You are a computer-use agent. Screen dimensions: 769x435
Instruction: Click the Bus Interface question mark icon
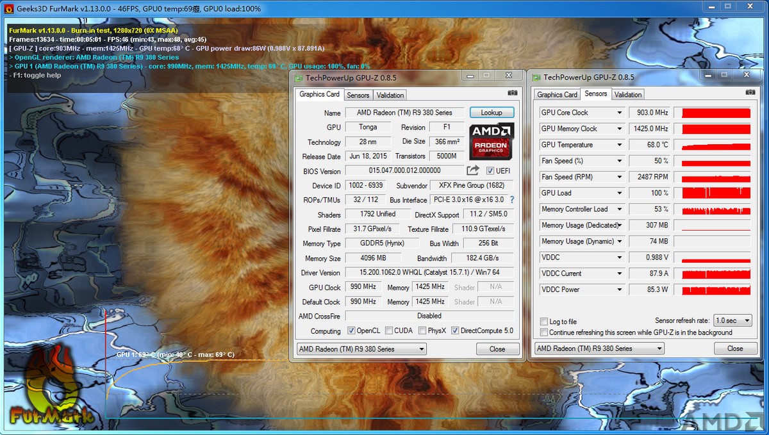point(512,200)
